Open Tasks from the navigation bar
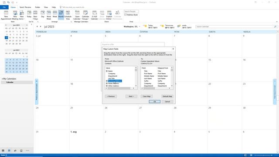Screen dimensions: 279x157 21,150
